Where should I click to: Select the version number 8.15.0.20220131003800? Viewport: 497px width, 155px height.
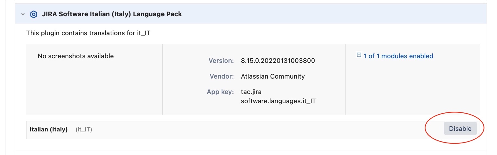(278, 61)
